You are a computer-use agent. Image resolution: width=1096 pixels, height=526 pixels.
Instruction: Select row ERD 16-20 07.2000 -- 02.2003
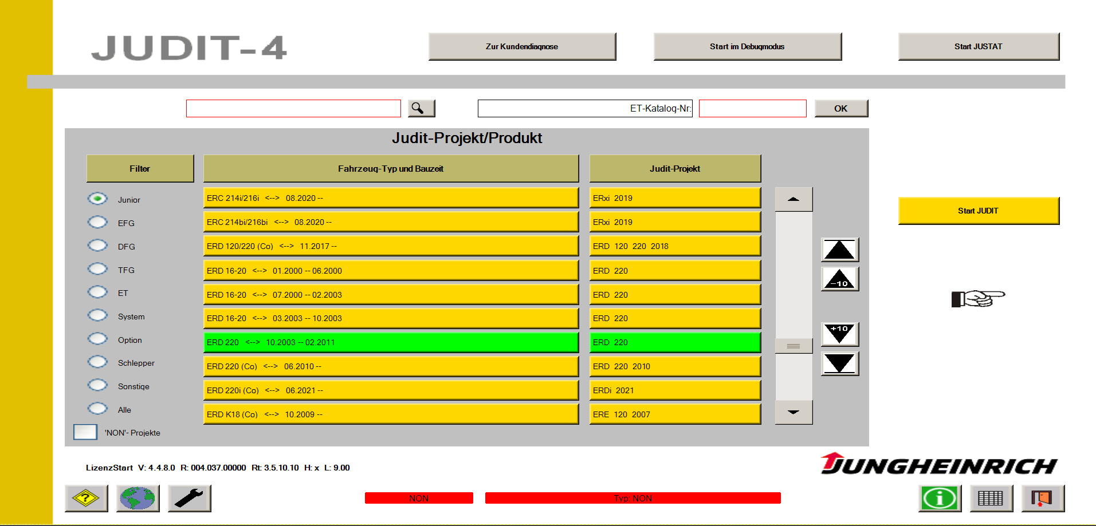pos(391,295)
